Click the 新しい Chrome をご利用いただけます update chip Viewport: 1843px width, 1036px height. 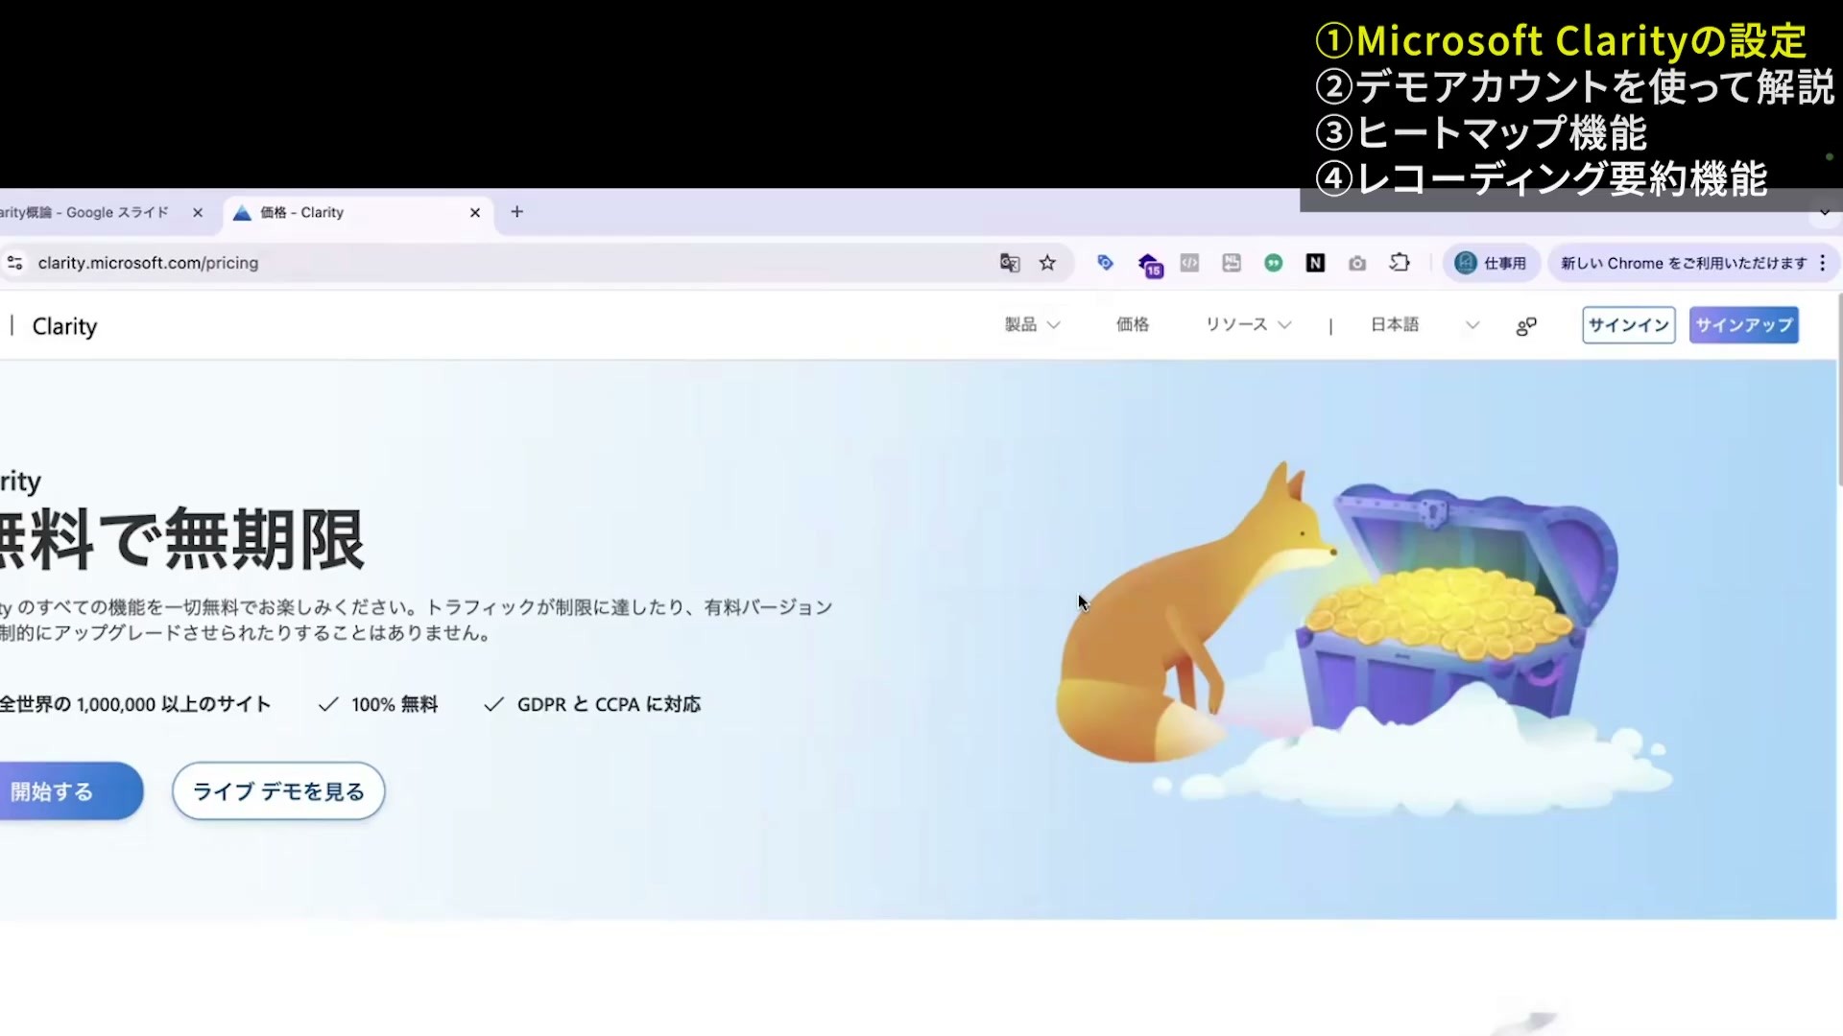[1684, 263]
